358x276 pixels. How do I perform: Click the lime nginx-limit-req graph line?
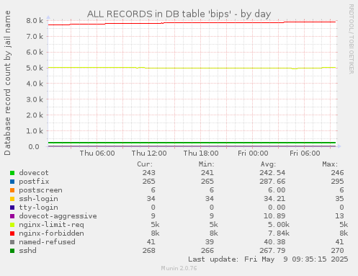point(192,68)
